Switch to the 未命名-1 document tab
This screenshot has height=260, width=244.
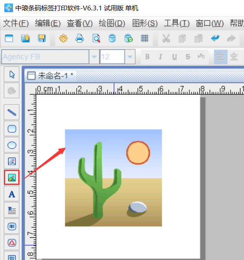tap(50, 76)
